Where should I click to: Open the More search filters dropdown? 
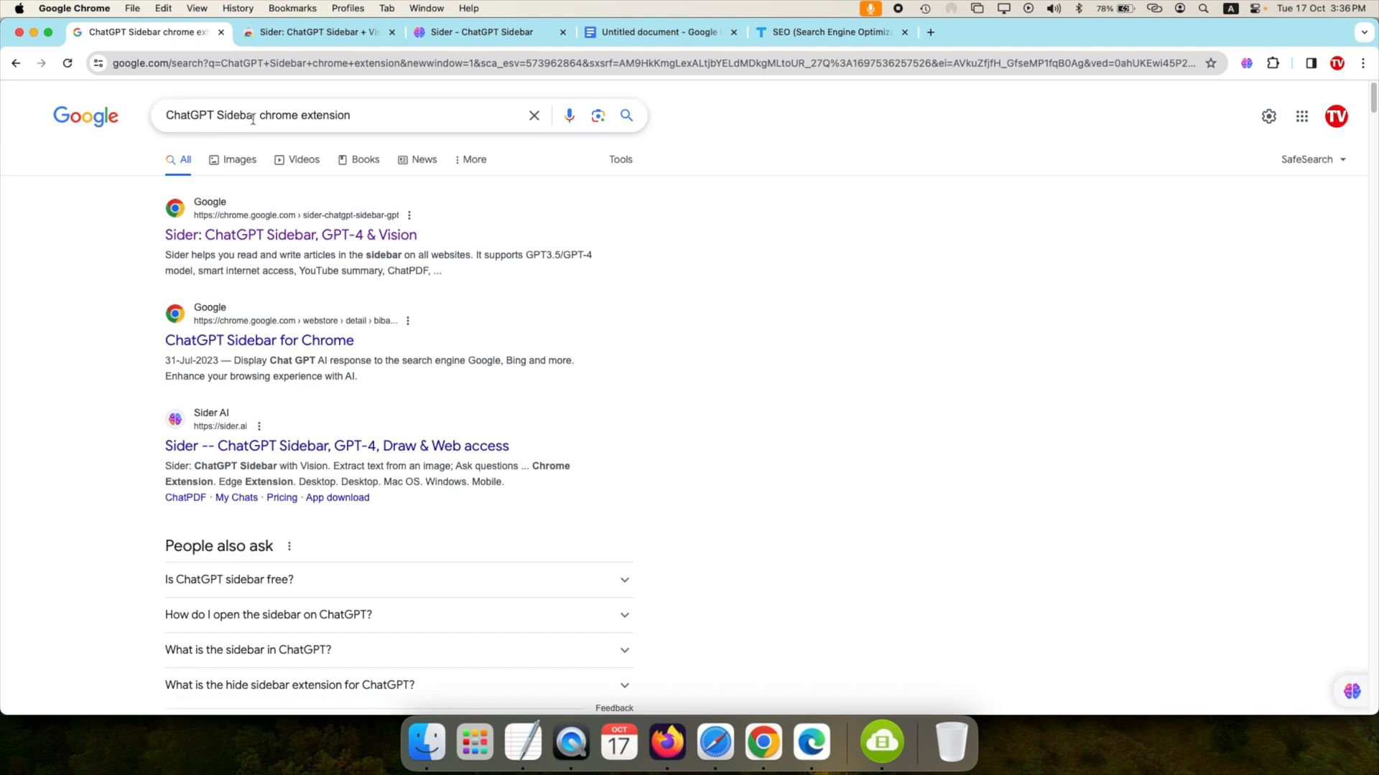tap(470, 159)
